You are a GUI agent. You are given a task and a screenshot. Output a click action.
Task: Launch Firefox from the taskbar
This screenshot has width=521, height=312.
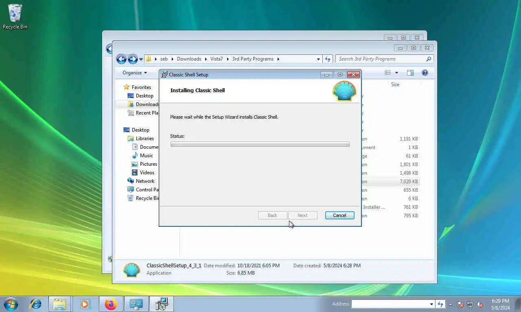110,304
